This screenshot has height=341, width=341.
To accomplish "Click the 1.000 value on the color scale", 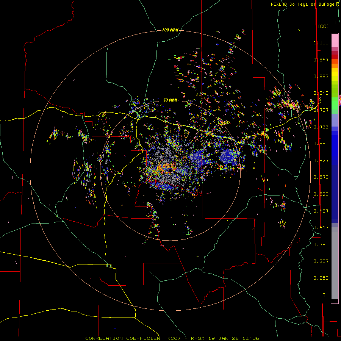I will click(321, 42).
